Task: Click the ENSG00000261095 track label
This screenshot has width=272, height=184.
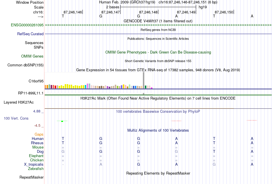Action: (x=27, y=25)
